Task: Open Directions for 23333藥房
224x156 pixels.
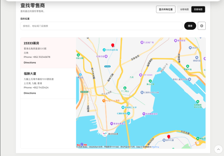Action: [30, 63]
